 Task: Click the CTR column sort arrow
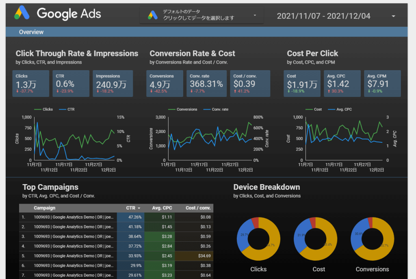[139, 208]
